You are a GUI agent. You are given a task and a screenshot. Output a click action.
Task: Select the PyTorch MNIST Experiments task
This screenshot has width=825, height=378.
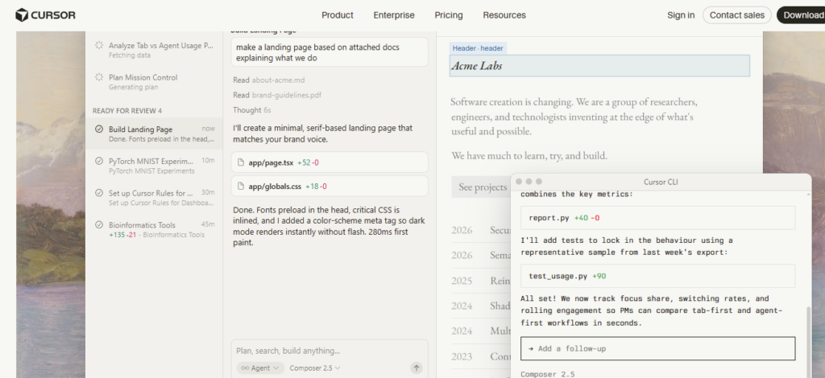[154, 166]
